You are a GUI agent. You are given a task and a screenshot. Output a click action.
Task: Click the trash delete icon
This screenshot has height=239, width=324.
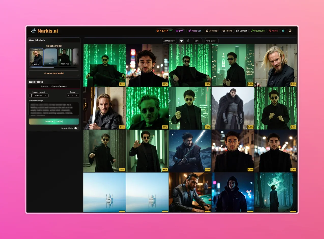click(188, 41)
